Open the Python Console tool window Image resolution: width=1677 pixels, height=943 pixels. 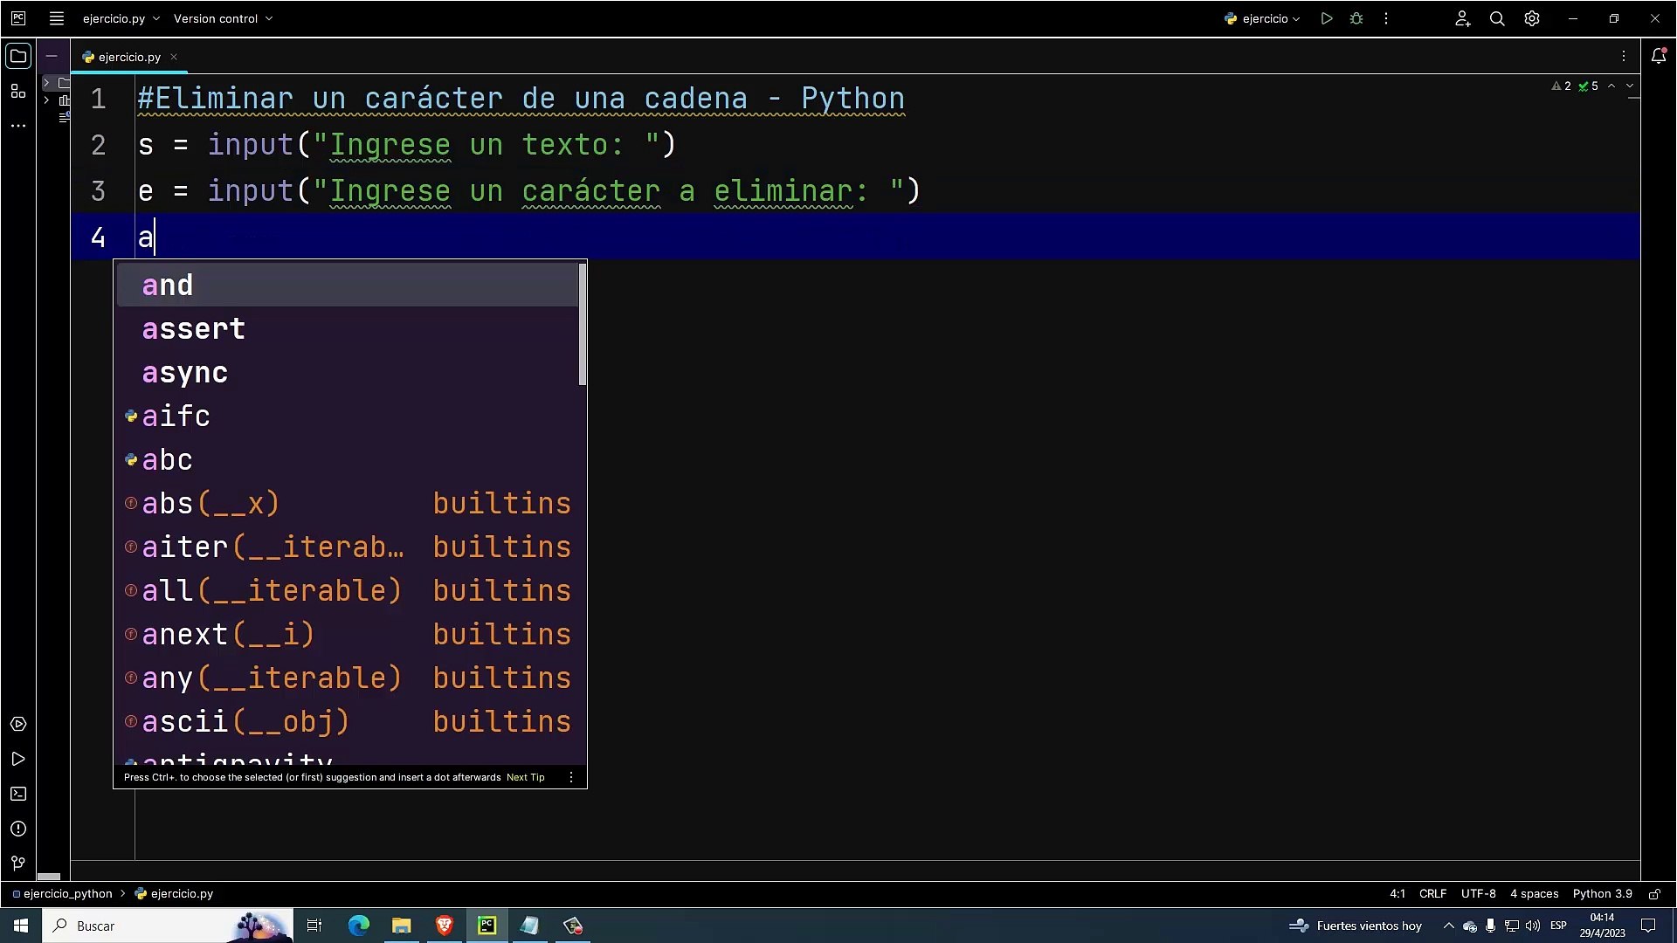(x=18, y=724)
